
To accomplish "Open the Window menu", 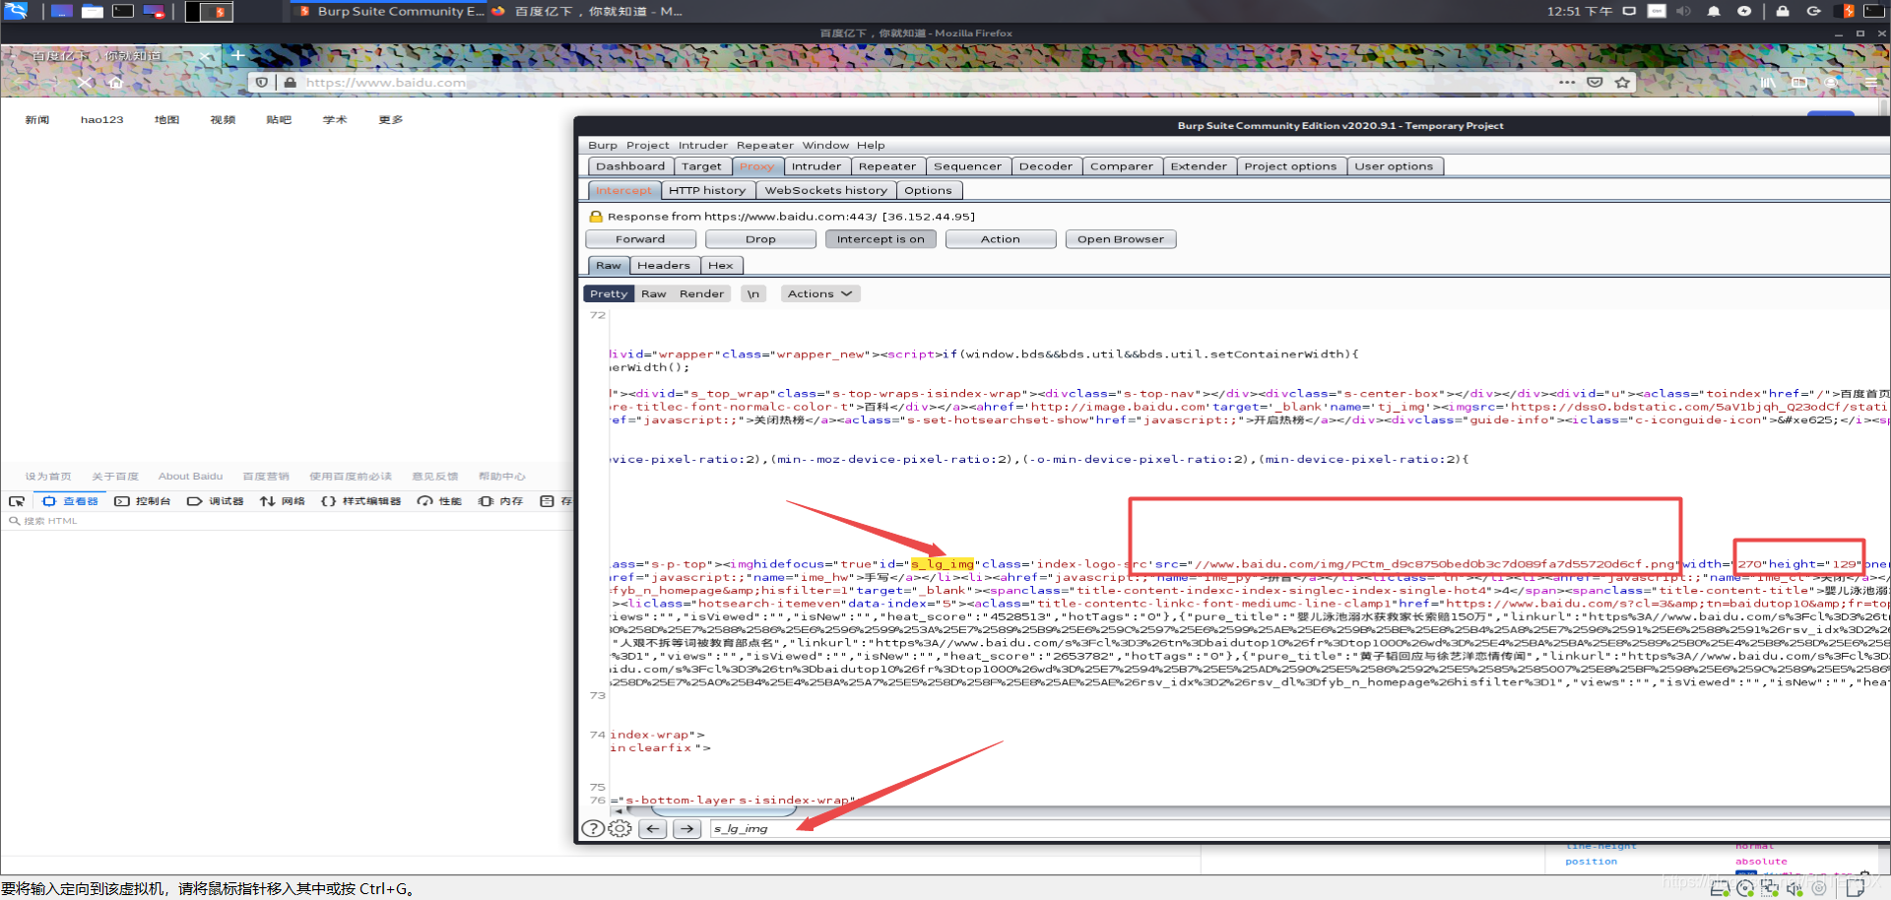I will tap(825, 145).
